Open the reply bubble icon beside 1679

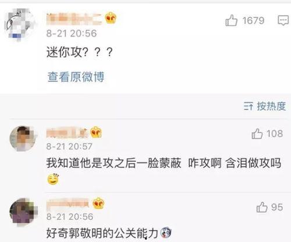283,20
